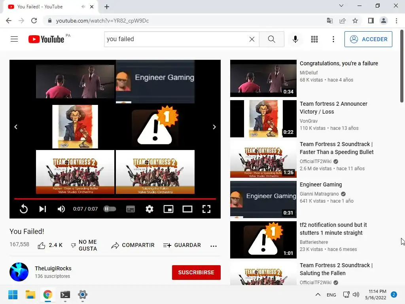Open 'Congratulations, you're a failure' video
Viewport: 405px width, 304px height.
tap(339, 63)
